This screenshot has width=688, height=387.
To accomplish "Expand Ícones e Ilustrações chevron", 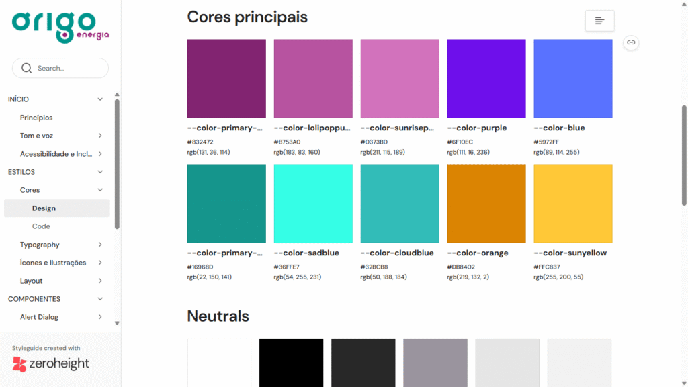I will point(100,263).
